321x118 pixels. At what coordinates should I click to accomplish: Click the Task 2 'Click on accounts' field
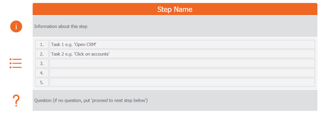[x=182, y=54]
